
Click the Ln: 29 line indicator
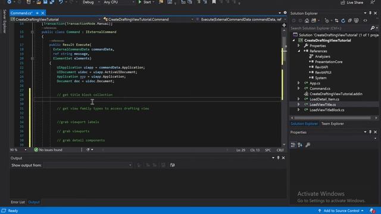tap(241, 150)
